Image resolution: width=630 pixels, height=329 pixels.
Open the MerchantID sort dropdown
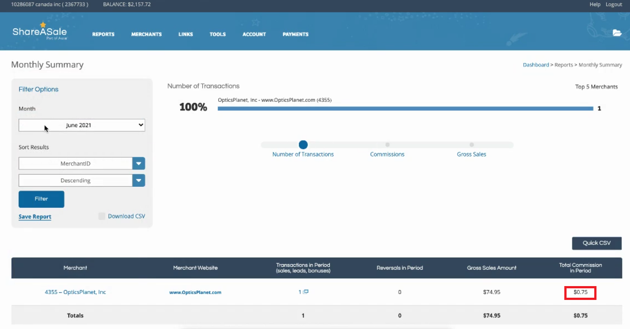click(82, 164)
